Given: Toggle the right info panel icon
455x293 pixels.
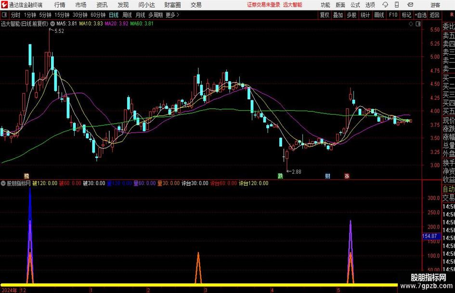Looking at the screenshot, I should click(x=418, y=24).
